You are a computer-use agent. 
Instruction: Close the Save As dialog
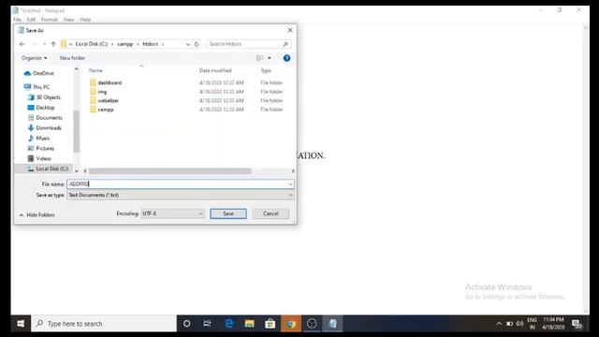[x=290, y=30]
